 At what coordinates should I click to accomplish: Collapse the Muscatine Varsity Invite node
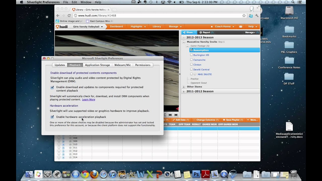[x=184, y=42]
